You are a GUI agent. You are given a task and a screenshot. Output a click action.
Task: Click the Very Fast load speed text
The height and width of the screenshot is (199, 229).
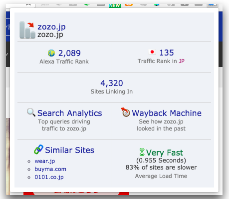tap(165, 152)
